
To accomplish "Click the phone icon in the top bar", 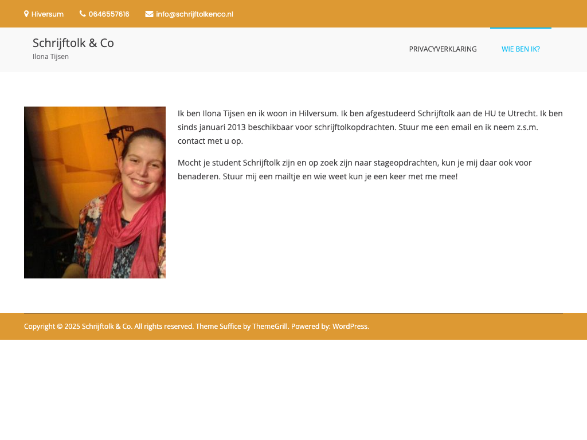I will tap(83, 14).
